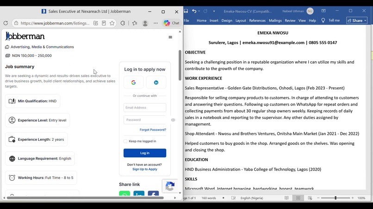Check the Keep me logged in box

click(125, 141)
